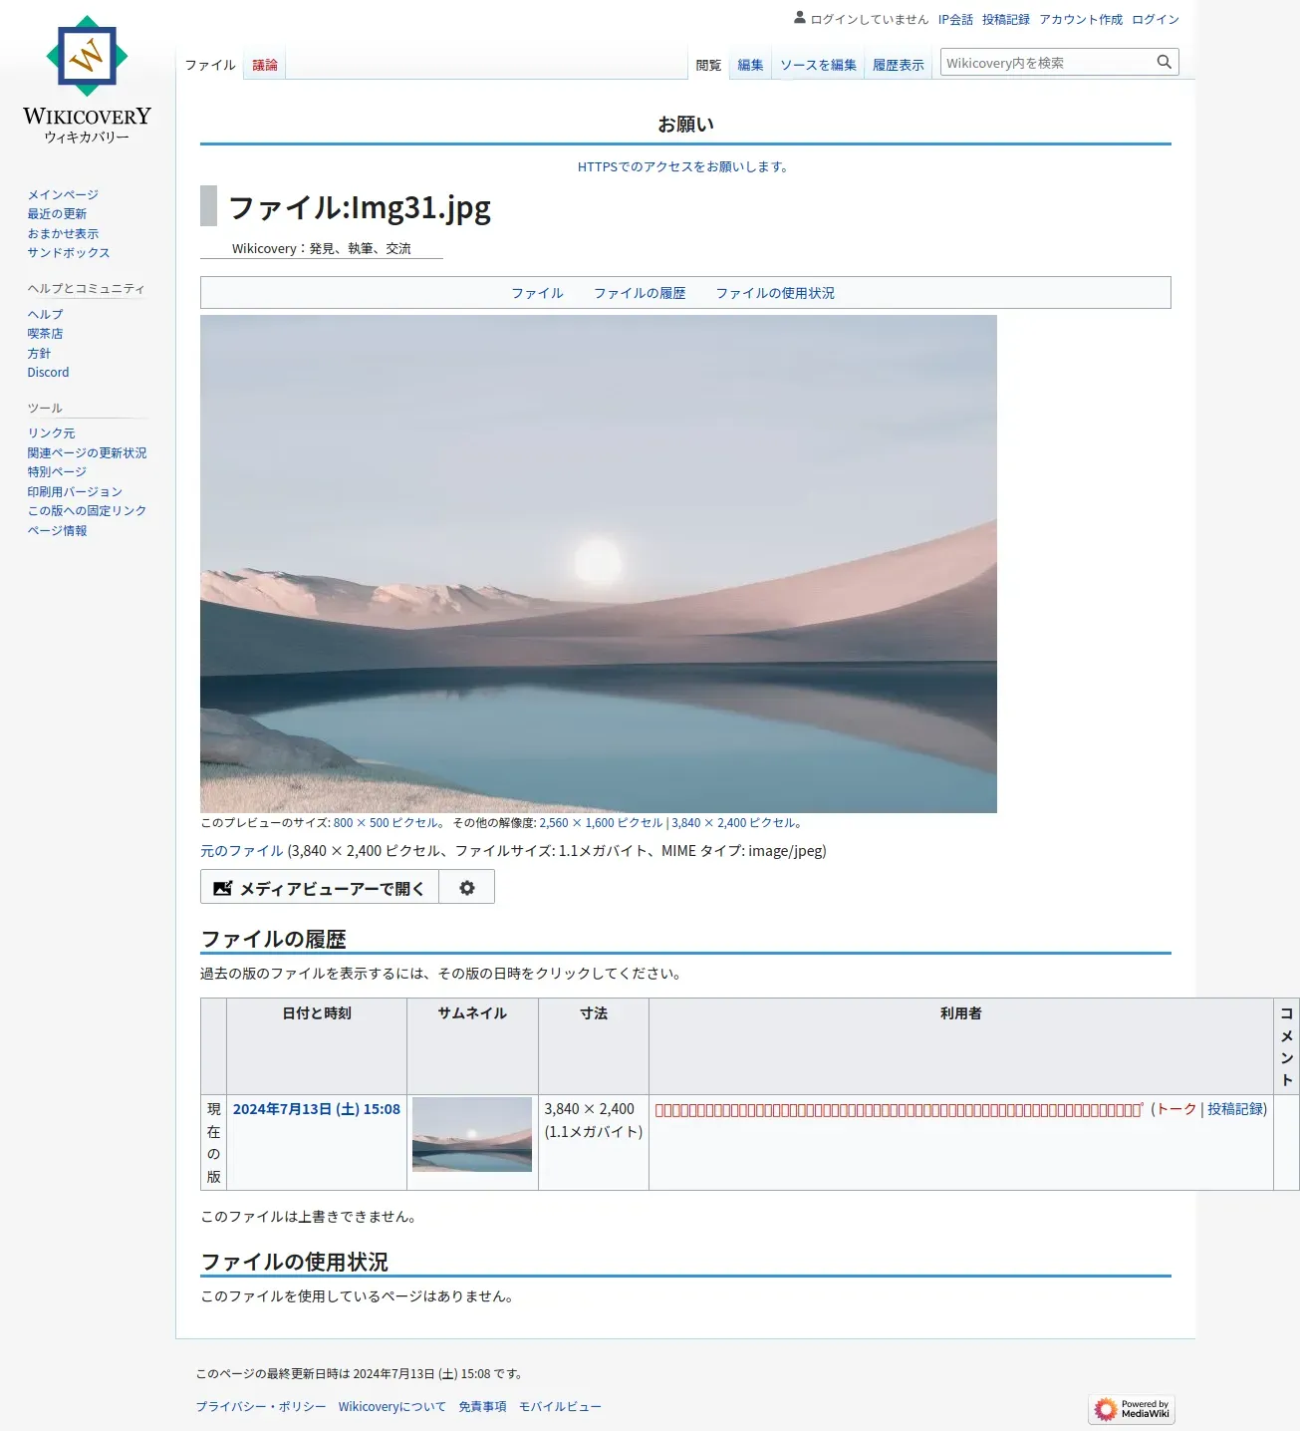The height and width of the screenshot is (1431, 1300).
Task: Jump to ファイル anchor link
Action: 538,293
